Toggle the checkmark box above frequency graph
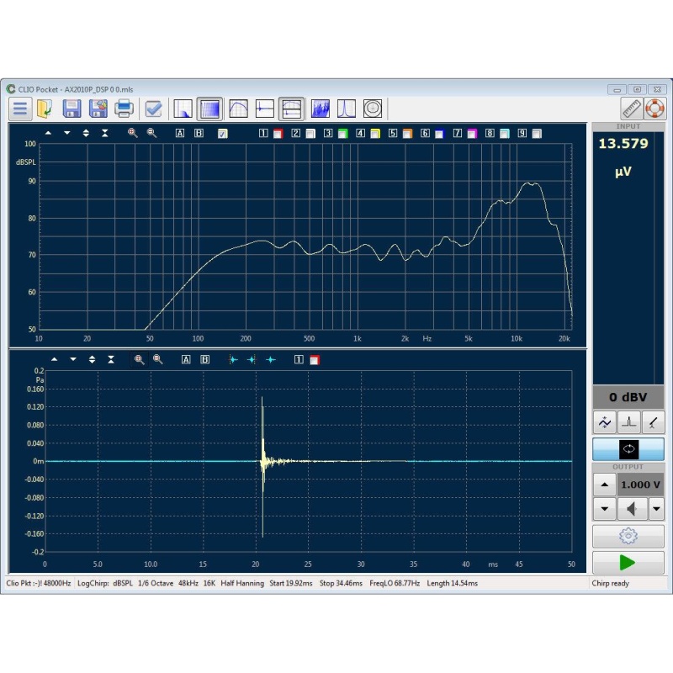Viewport: 673px width, 673px height. [222, 134]
